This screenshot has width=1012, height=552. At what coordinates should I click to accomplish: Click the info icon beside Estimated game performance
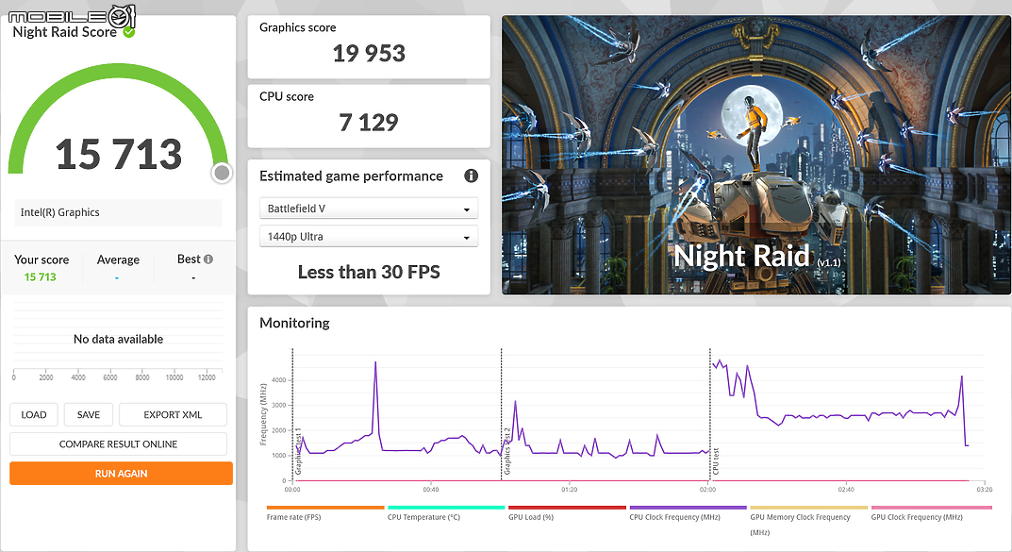472,176
